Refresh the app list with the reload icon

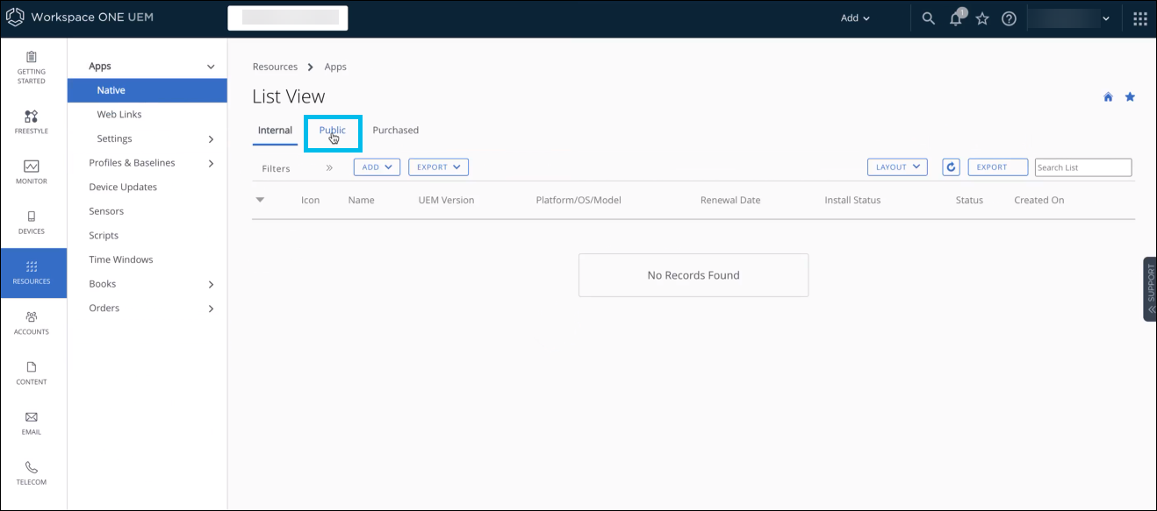[951, 167]
